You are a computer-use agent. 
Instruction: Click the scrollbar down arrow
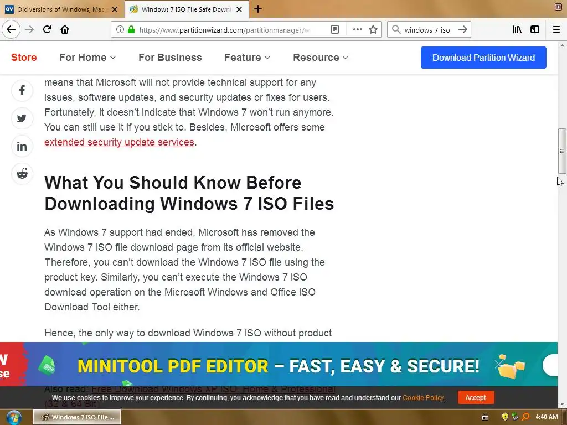coord(562,404)
